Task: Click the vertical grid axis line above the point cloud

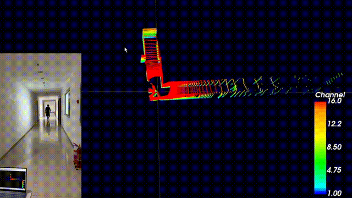Action: (x=156, y=14)
